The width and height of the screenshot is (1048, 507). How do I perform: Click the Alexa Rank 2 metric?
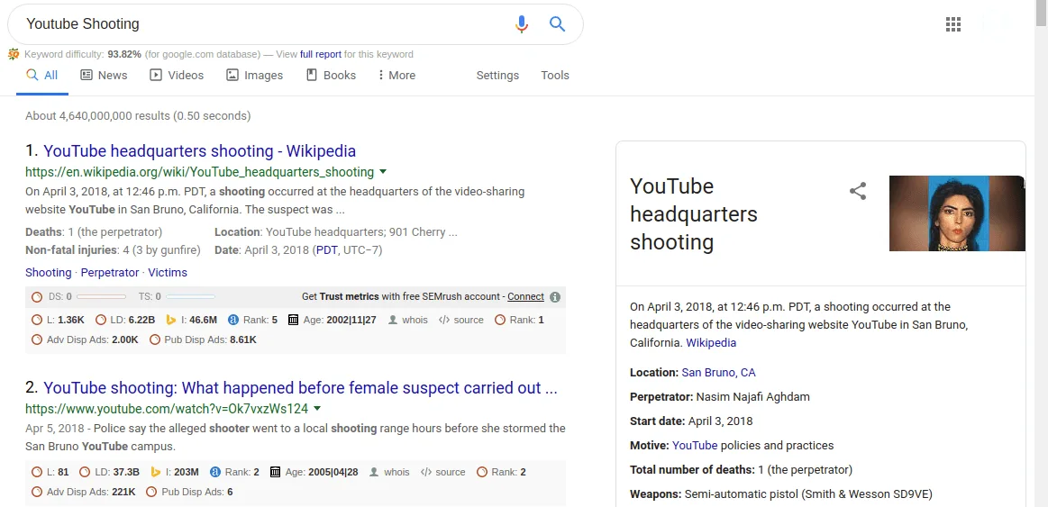click(x=234, y=472)
